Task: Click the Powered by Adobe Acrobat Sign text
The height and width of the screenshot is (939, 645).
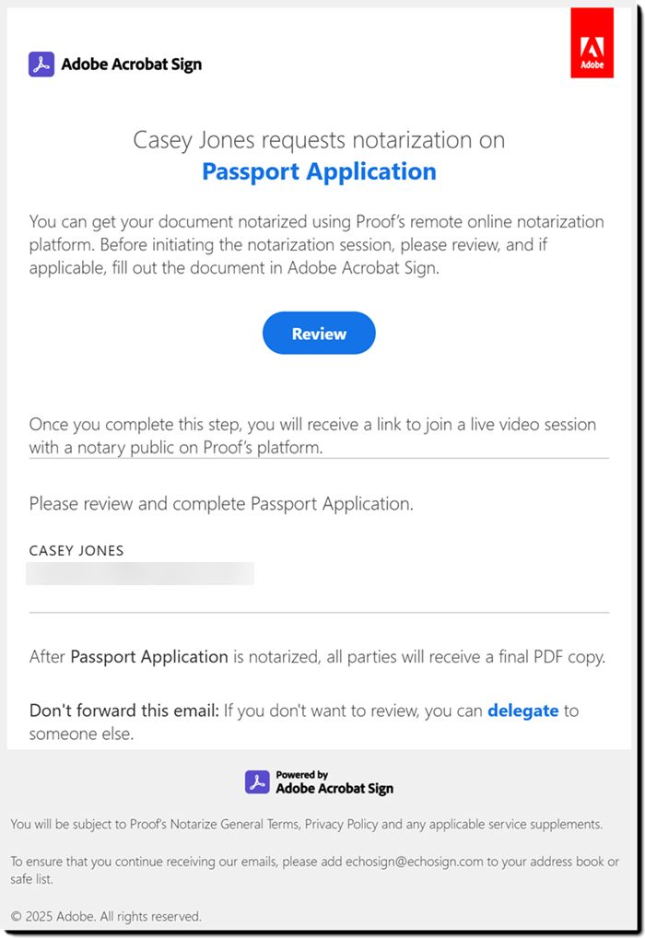Action: point(334,782)
